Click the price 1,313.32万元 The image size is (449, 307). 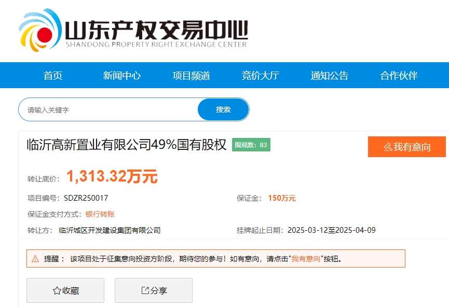click(112, 176)
